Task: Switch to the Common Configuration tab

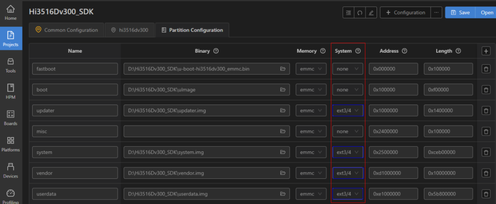Action: pos(67,30)
